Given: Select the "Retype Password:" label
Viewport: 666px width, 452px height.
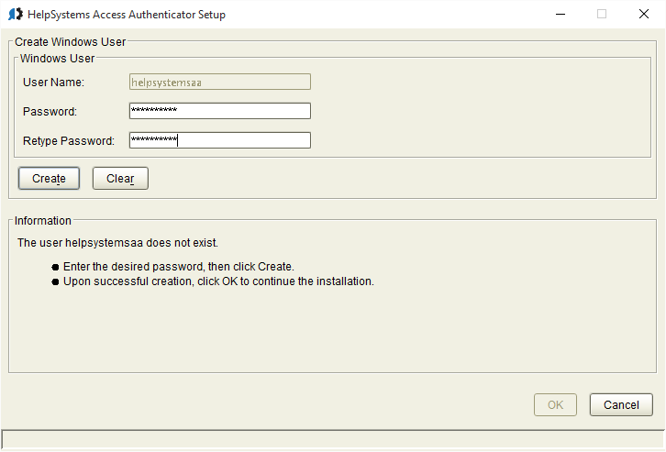Looking at the screenshot, I should click(x=68, y=141).
